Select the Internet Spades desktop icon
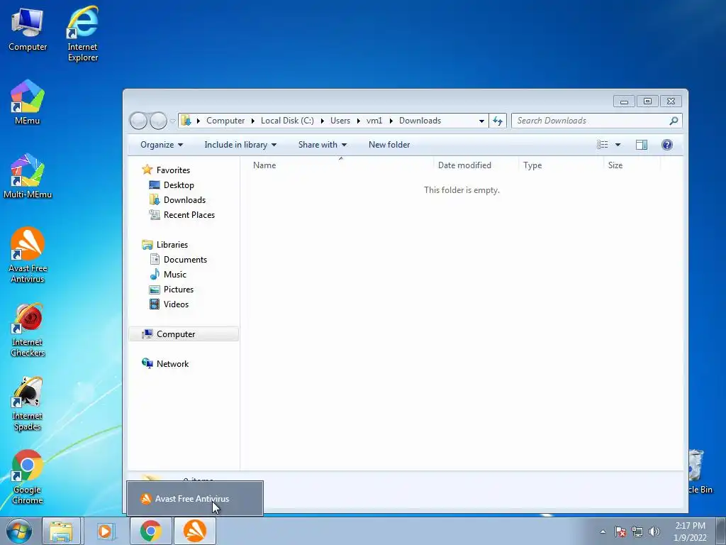This screenshot has width=726, height=545. pyautogui.click(x=28, y=404)
